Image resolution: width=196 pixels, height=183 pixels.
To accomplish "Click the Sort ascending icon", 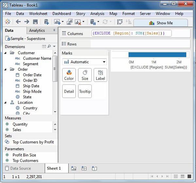I will click(x=128, y=22).
